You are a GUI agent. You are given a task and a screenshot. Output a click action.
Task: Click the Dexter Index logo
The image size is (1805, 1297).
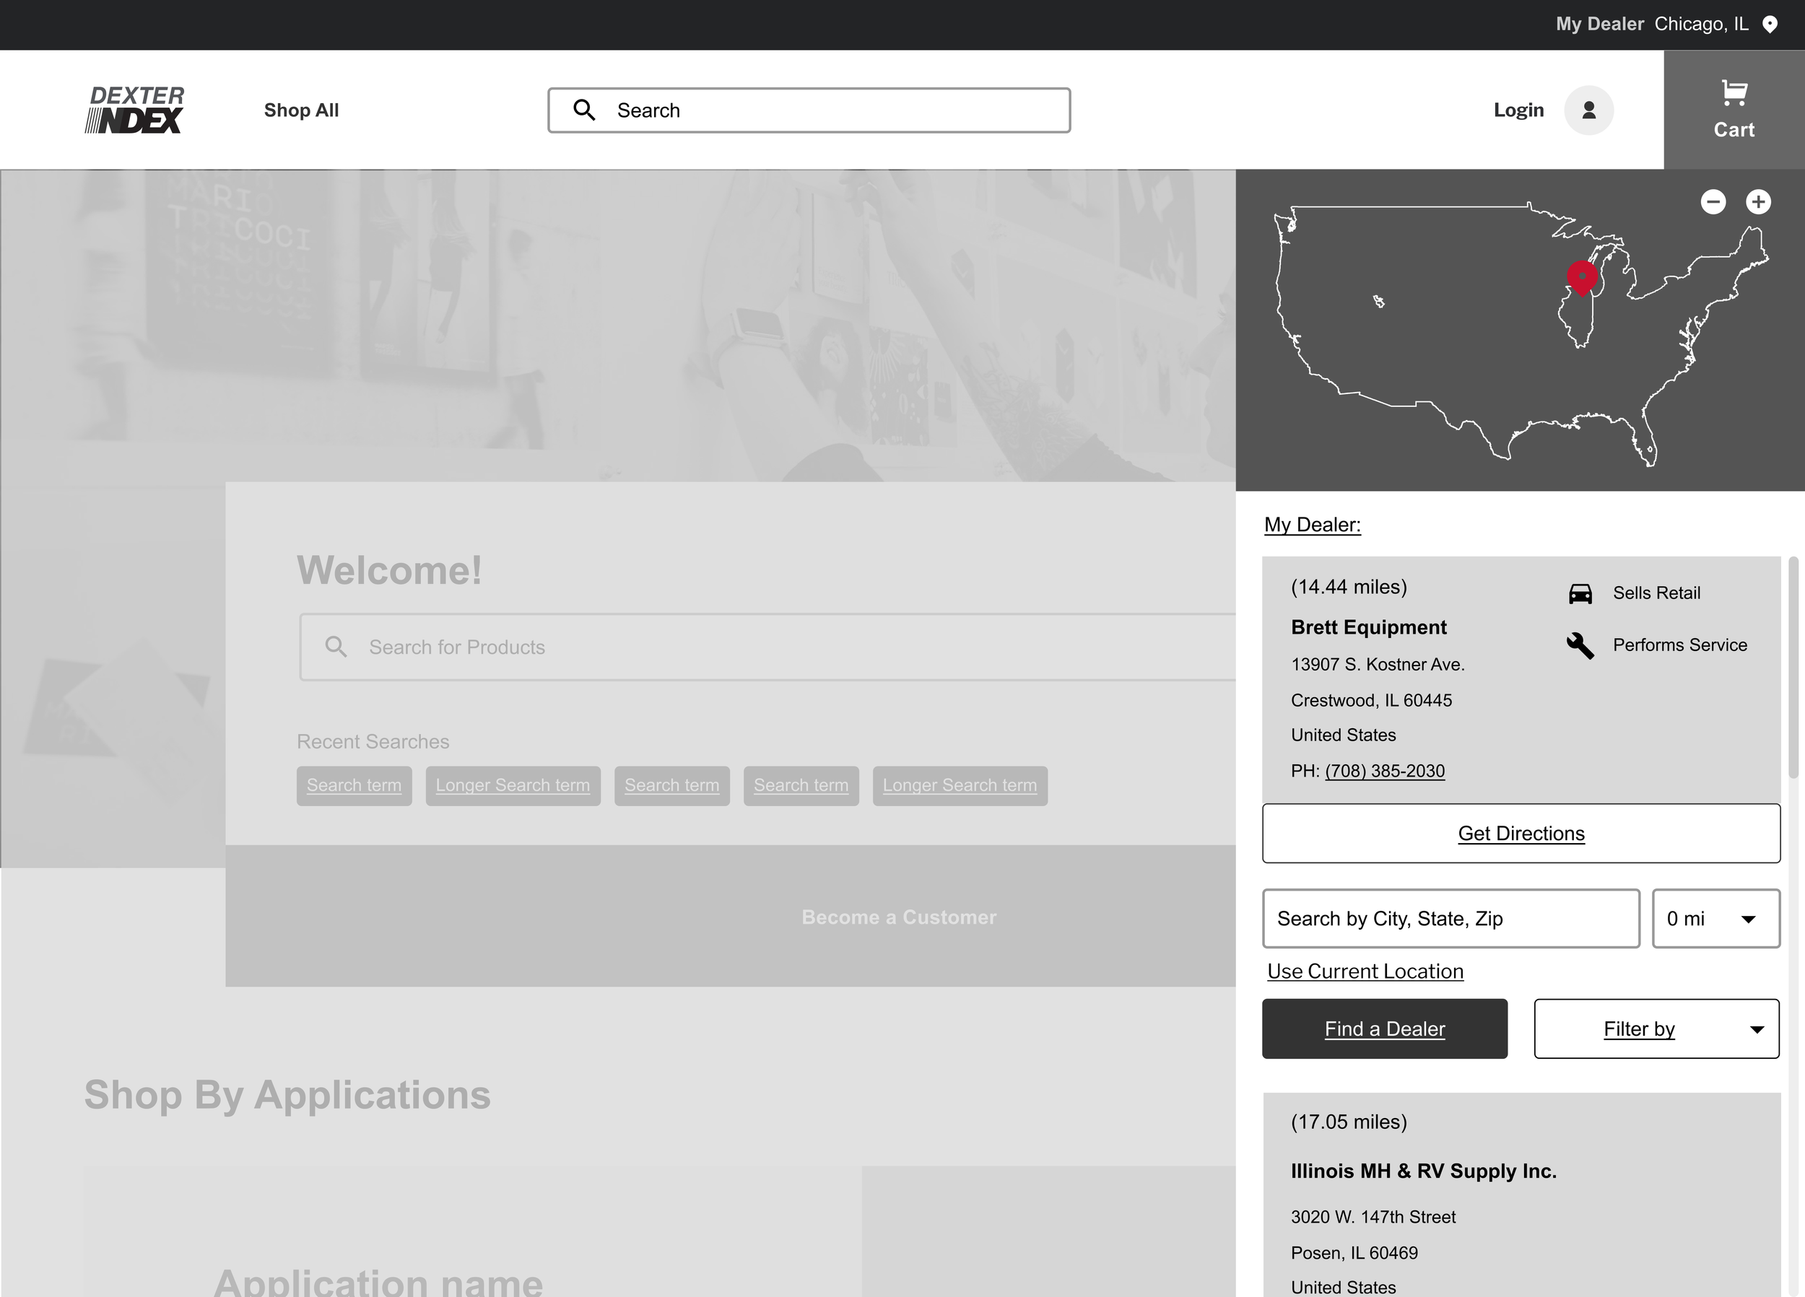tap(134, 110)
